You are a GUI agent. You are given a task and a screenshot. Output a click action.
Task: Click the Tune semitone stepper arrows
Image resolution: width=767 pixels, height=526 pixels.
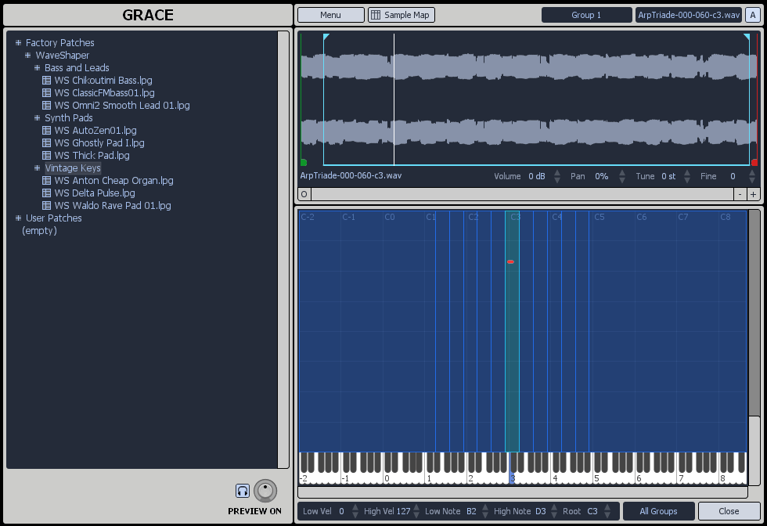[687, 176]
